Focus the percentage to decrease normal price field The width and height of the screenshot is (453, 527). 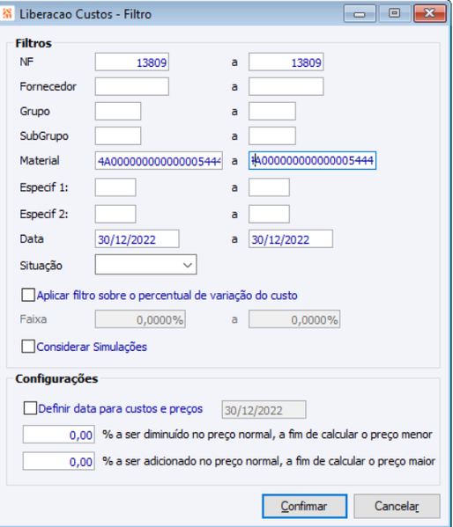click(58, 435)
